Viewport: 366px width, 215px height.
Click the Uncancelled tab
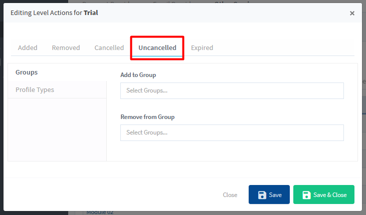click(157, 47)
